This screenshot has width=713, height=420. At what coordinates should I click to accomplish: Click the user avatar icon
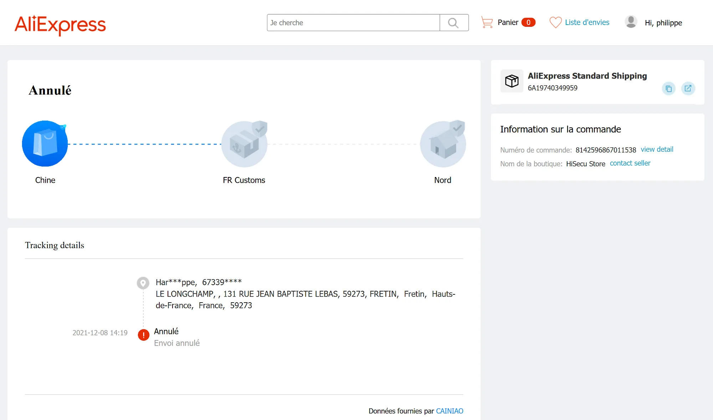(x=631, y=22)
